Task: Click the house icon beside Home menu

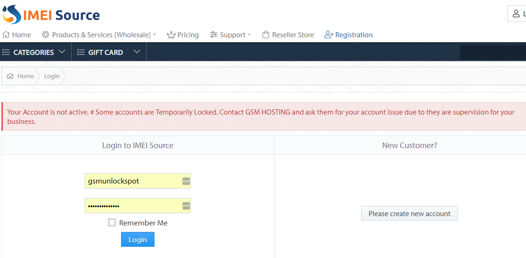Action: coord(6,35)
